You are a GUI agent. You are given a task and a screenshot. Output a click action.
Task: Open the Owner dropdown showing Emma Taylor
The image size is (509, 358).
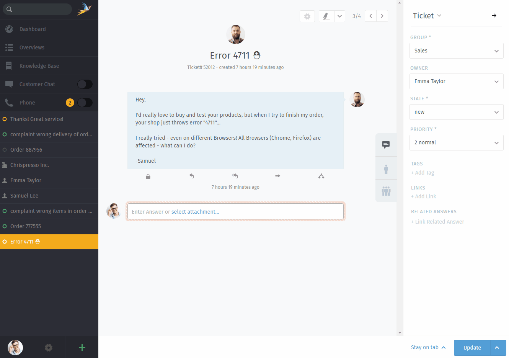point(456,82)
